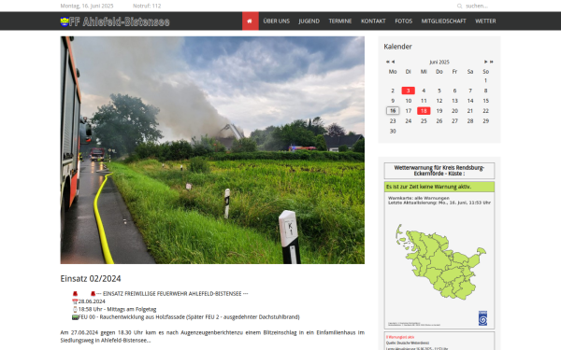
Task: Jump to next year in calendar
Action: (491, 62)
